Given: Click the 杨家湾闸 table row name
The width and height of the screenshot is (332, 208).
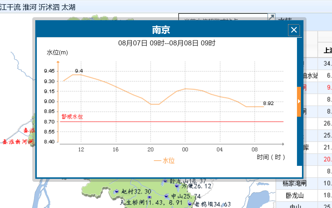Looking at the screenshot, I should coord(295,184).
